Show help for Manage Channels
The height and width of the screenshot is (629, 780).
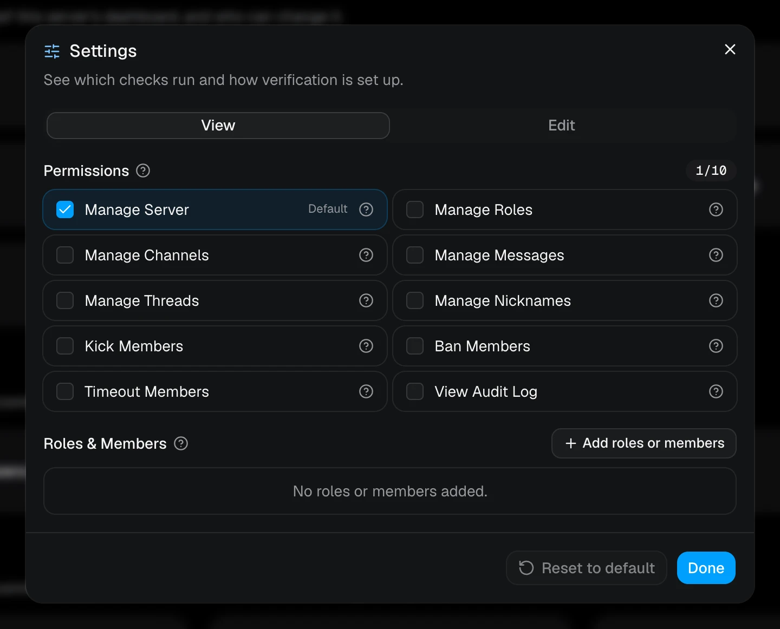click(x=366, y=255)
